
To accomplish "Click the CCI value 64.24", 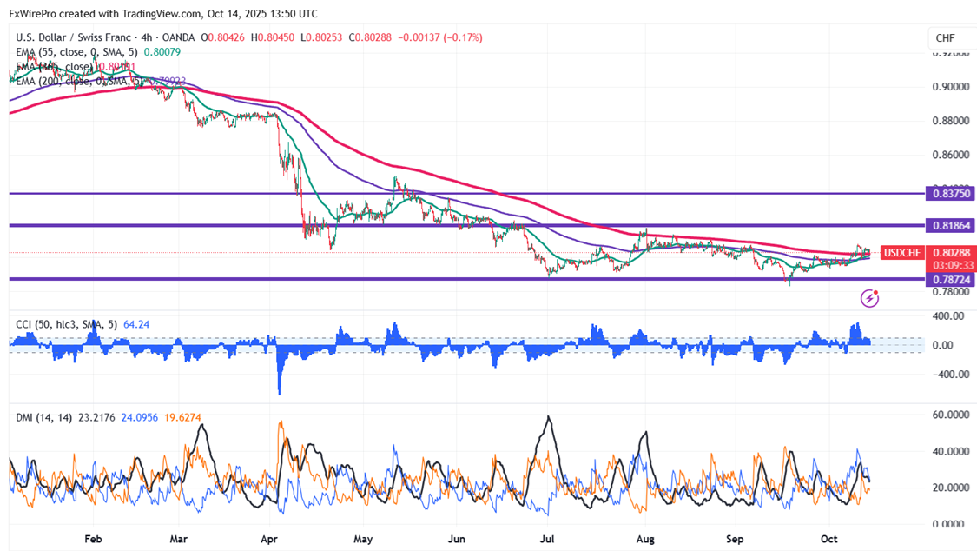I will pyautogui.click(x=136, y=324).
